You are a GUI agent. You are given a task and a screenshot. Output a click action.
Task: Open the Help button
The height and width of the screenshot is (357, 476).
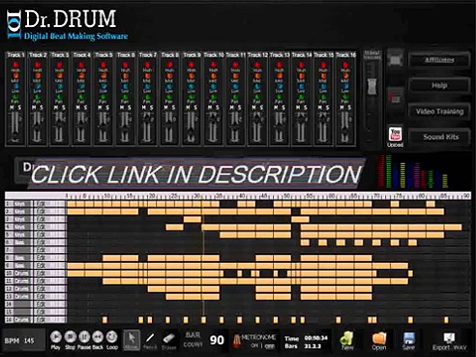click(x=439, y=86)
